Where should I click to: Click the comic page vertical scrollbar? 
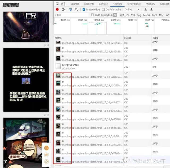[53, 13]
